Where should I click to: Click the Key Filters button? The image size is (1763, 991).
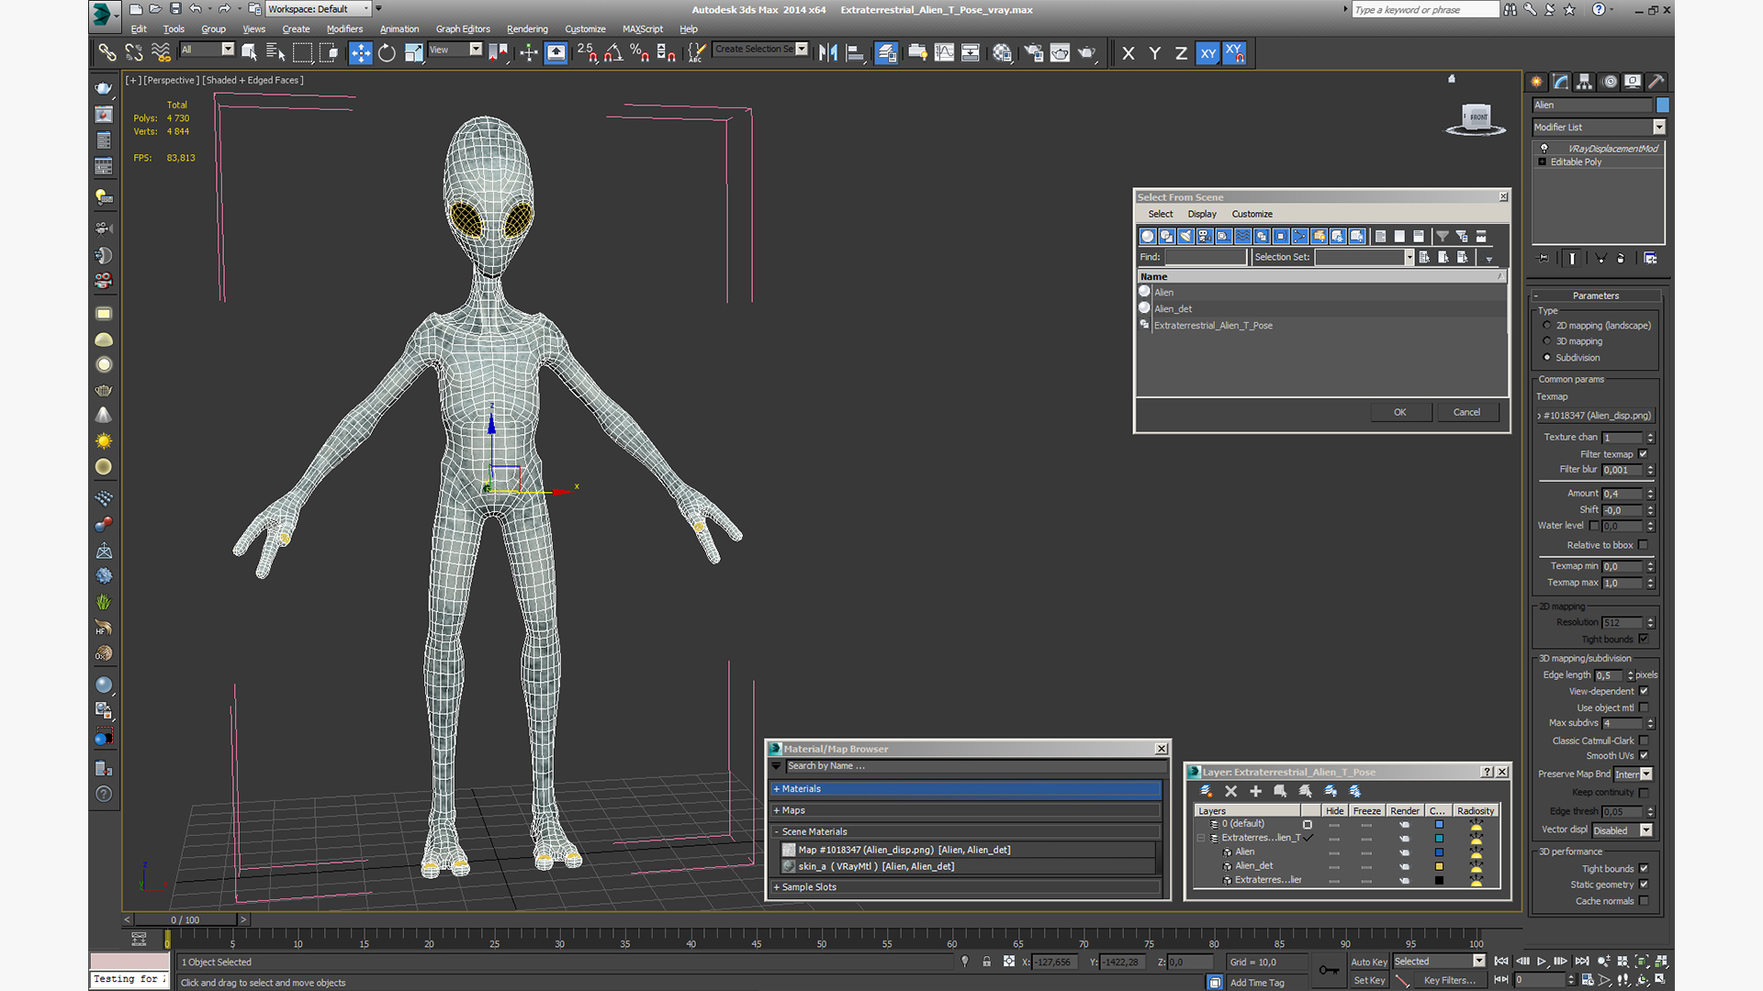(x=1450, y=981)
